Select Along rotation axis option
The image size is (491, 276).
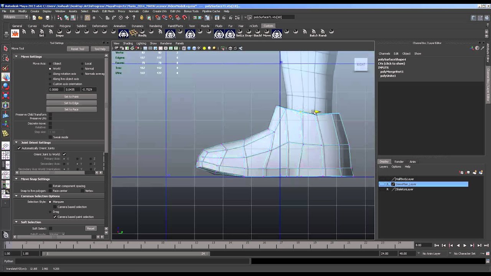[x=50, y=74]
